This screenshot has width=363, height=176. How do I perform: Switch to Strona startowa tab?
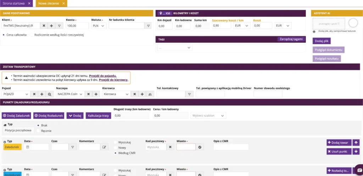coord(14,4)
